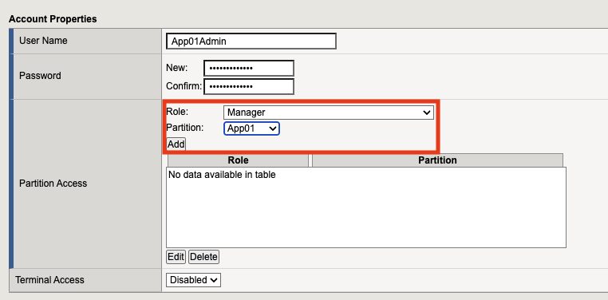This screenshot has width=608, height=300.
Task: Focus the Confirm password field
Action: 249,86
